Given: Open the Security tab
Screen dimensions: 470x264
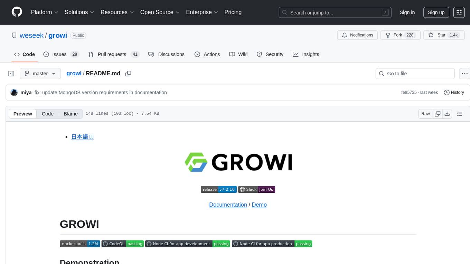Looking at the screenshot, I should pos(270,54).
